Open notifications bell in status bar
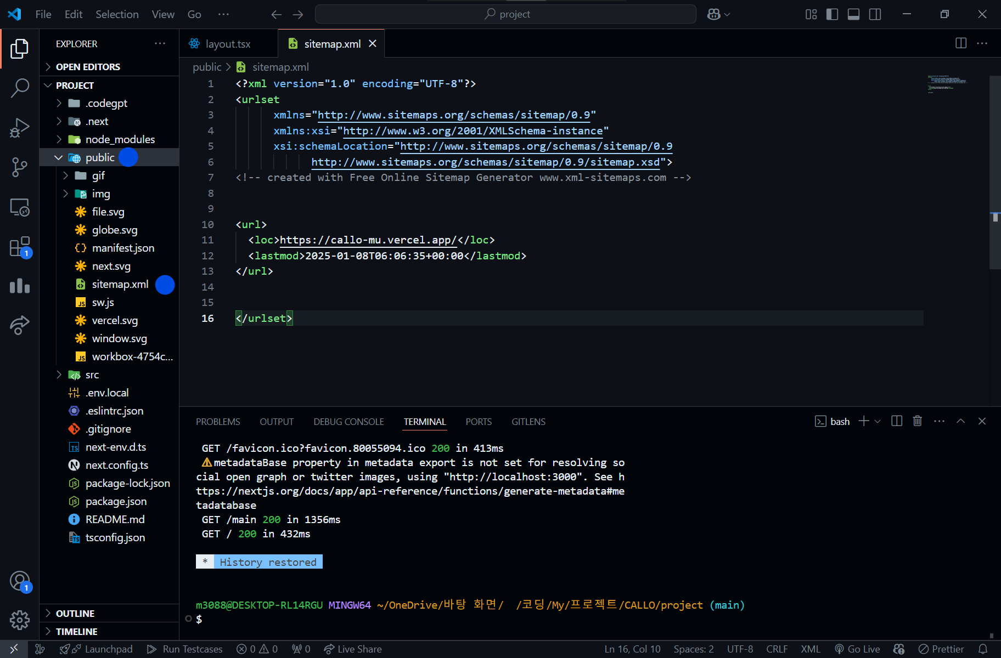This screenshot has height=658, width=1001. click(x=983, y=649)
